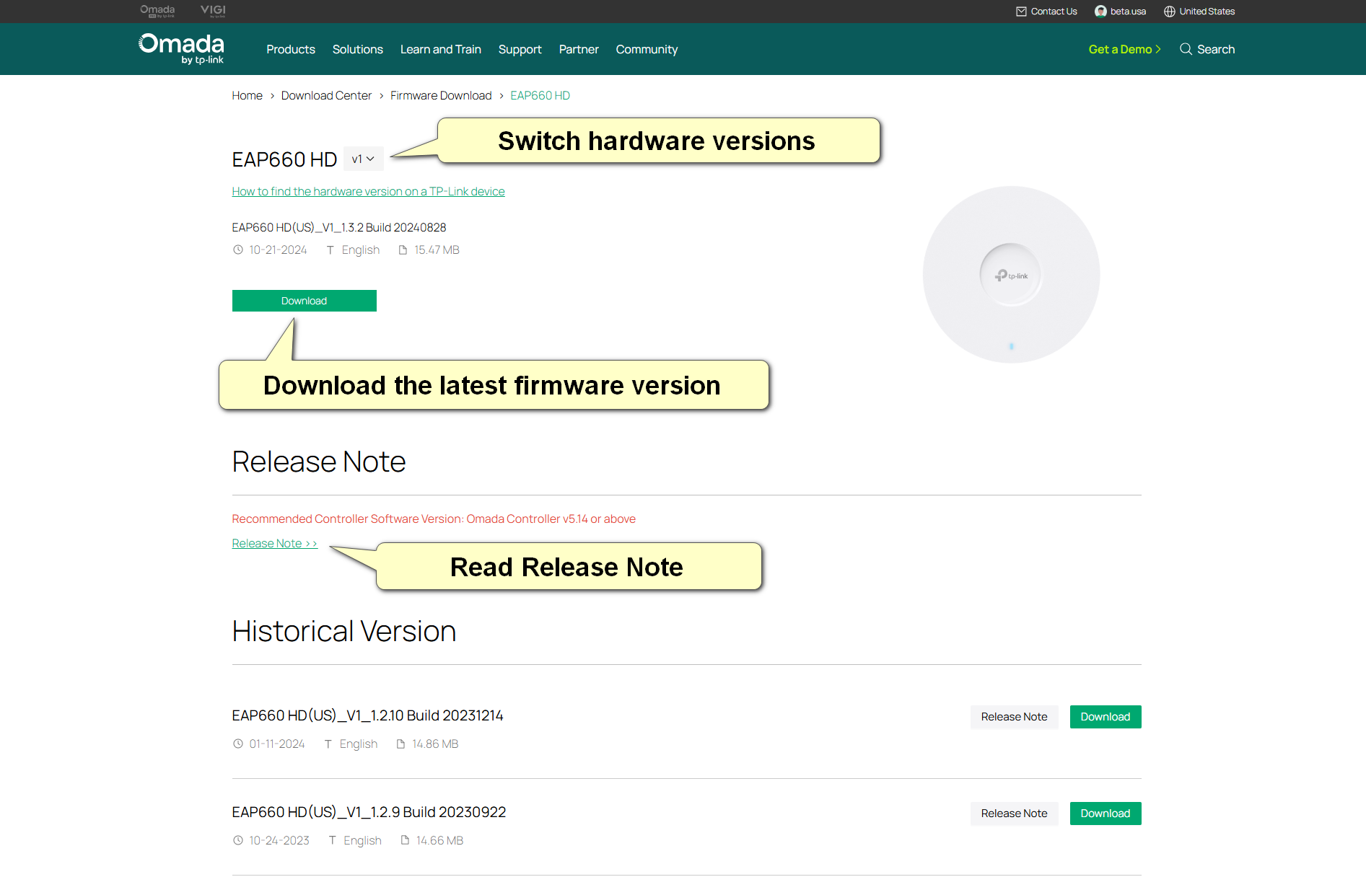Screen dimensions: 1366x895
Task: Open Release Note for 1.2.9 Build 20230922
Action: [x=1014, y=814]
